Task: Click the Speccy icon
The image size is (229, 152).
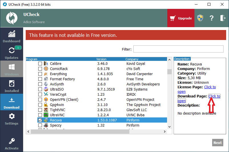Action: [46, 125]
